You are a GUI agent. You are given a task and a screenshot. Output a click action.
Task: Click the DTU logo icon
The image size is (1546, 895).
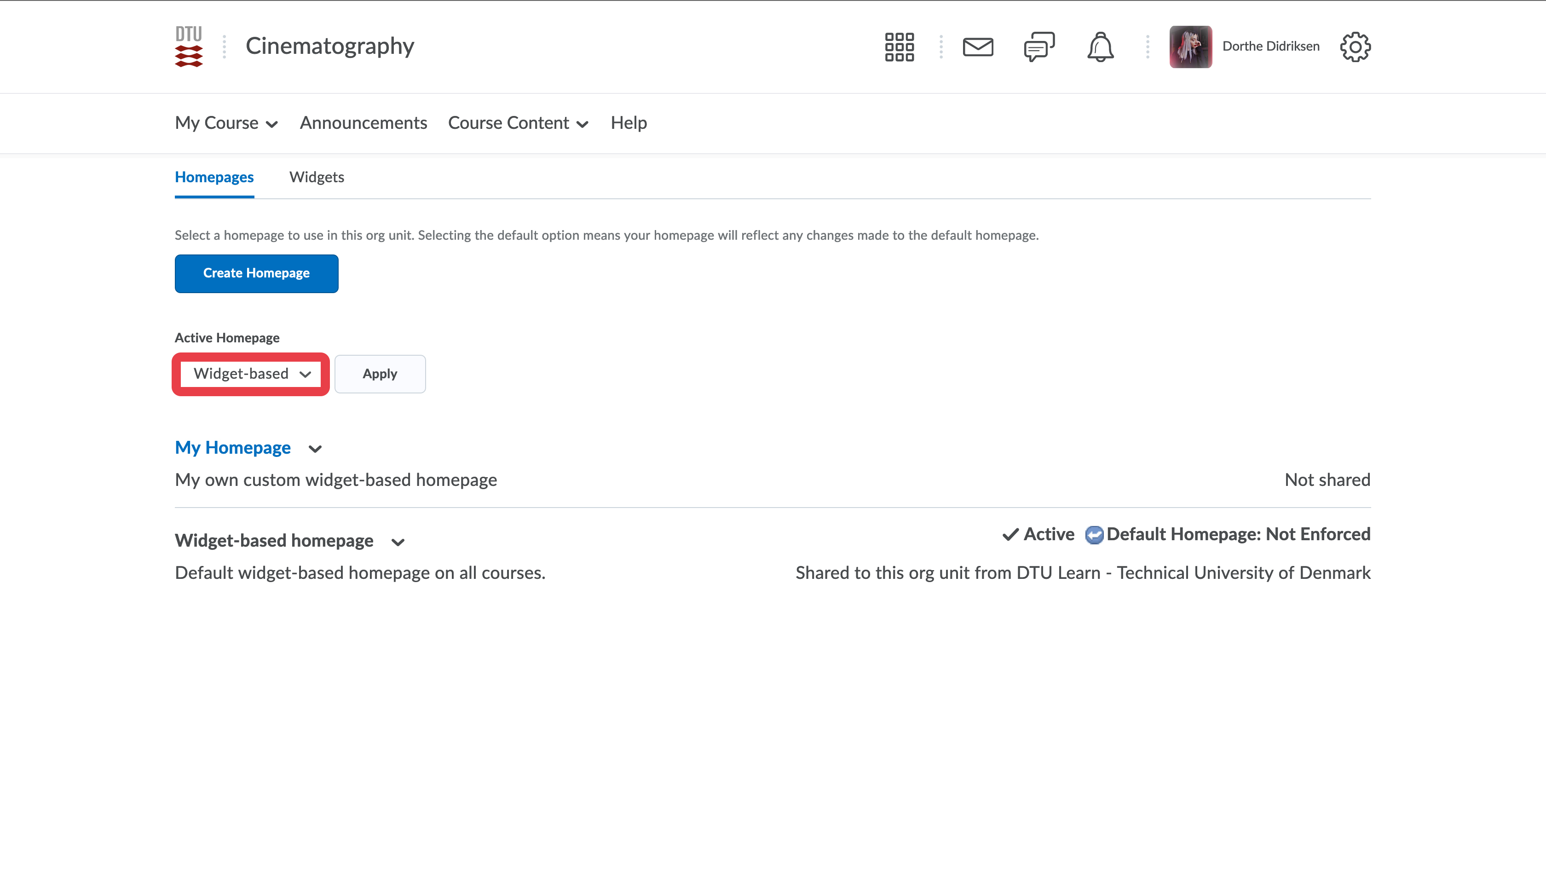(188, 46)
